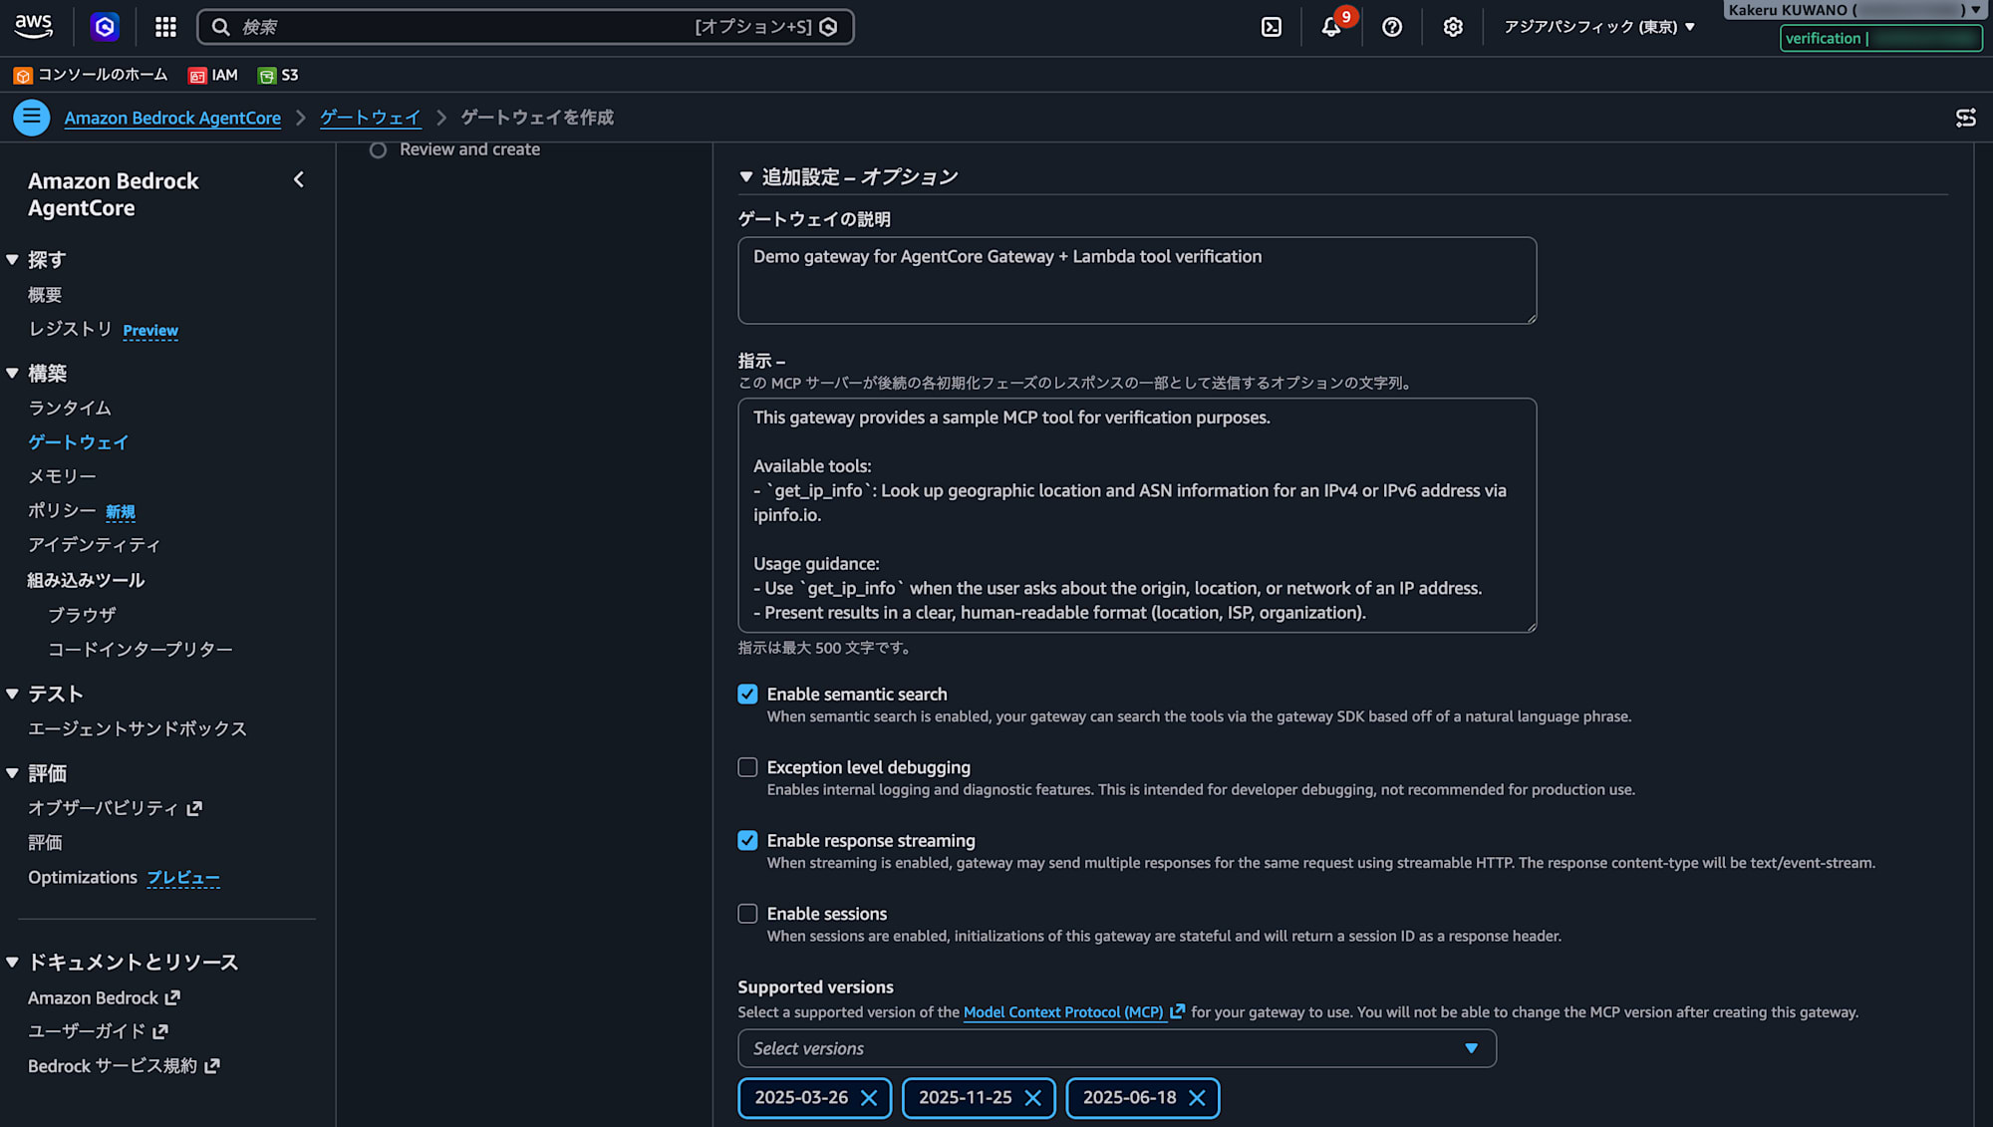Open エージェントサンドボックス in the sidebar
The image size is (1993, 1127).
coord(138,729)
